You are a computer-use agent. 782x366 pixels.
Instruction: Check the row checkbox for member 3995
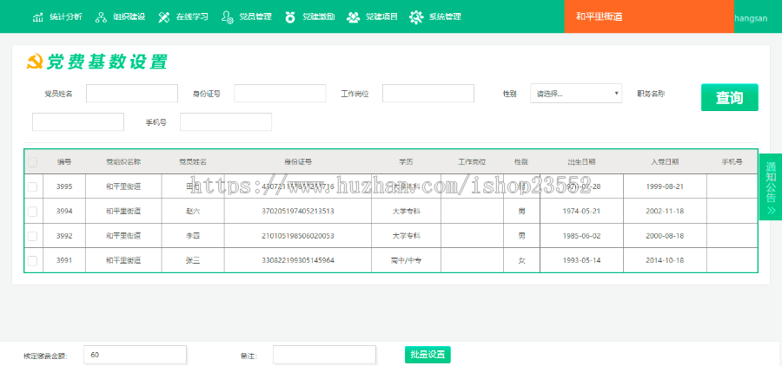[33, 186]
